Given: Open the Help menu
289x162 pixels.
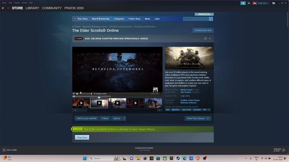Looking at the screenshot, I should [x=31, y=3].
